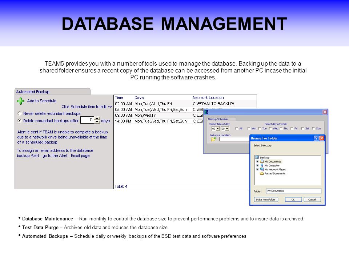Viewport: 349px width, 261px height.
Task: Click the TEAM5 app icon in schedule window title
Action: tap(206, 112)
